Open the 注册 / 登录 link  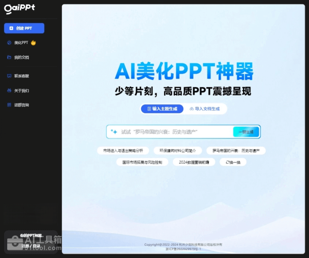[x=31, y=246]
